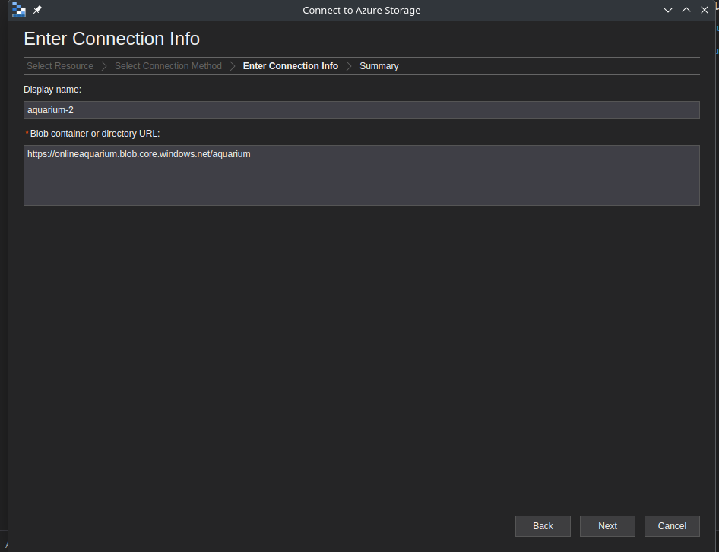
Task: Click the chevron after Select Resource step
Action: point(104,66)
